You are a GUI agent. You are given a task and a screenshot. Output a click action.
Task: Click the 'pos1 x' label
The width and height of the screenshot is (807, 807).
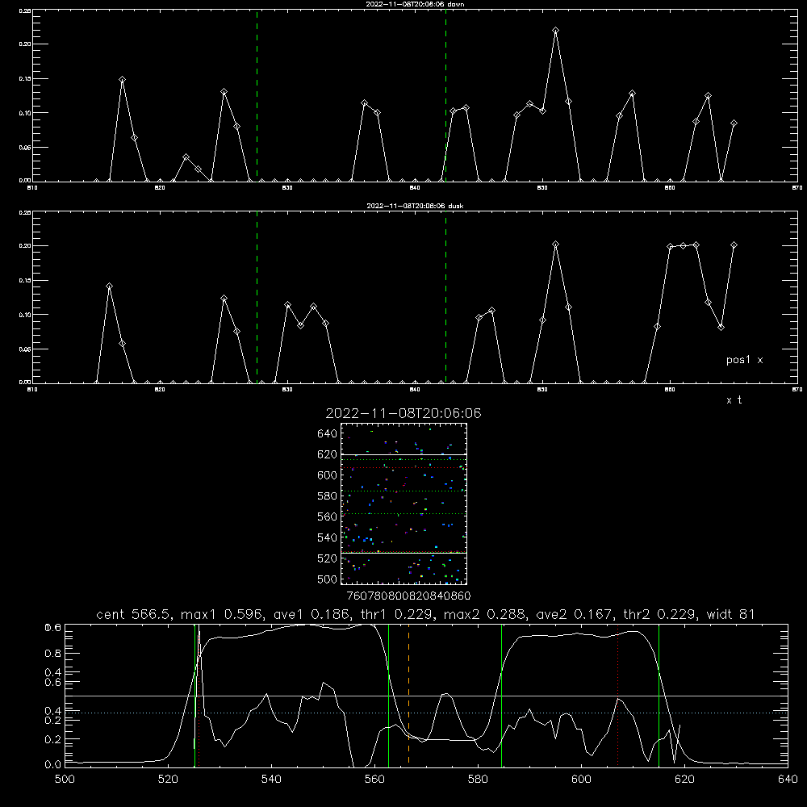(x=744, y=360)
